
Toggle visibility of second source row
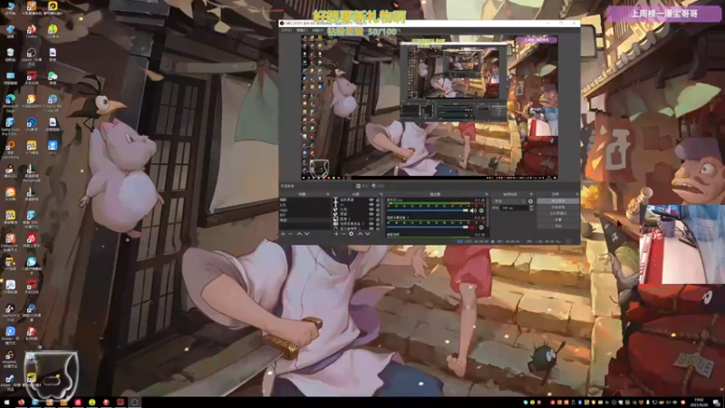tap(372, 205)
